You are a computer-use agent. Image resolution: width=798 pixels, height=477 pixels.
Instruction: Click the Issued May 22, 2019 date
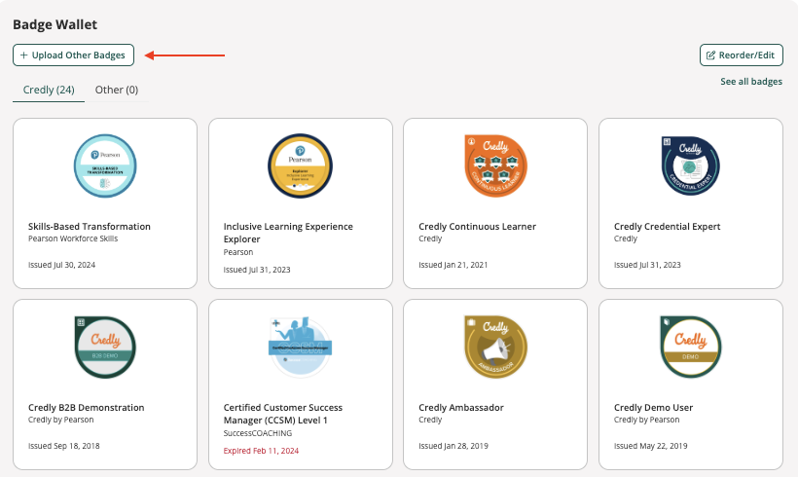(650, 446)
